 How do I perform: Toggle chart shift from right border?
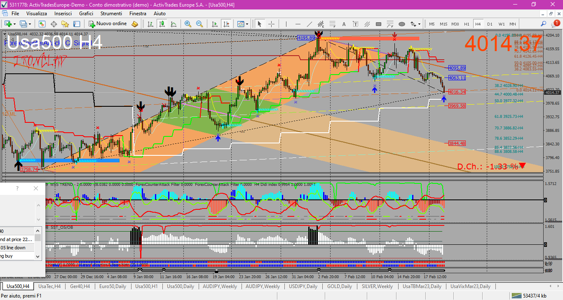click(226, 24)
